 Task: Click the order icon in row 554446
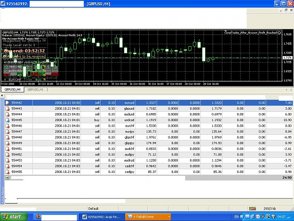coord(8,126)
